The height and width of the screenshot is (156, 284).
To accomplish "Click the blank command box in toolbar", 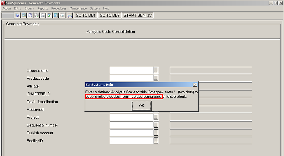I will coord(8,16).
